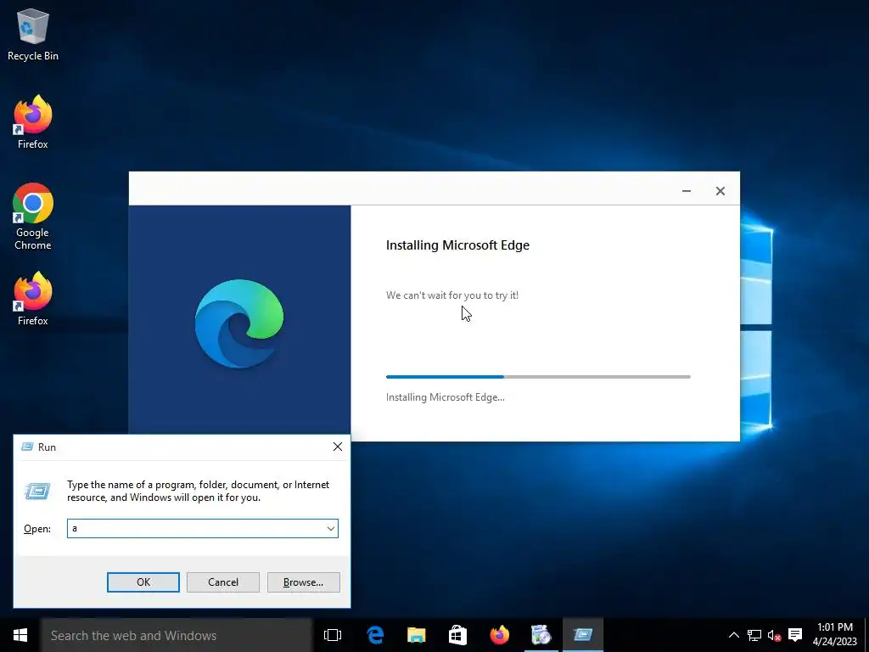Image resolution: width=869 pixels, height=652 pixels.
Task: Select the Google Chrome desktop shortcut
Action: point(33,216)
